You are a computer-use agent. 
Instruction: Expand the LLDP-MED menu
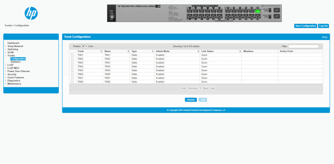point(13,68)
